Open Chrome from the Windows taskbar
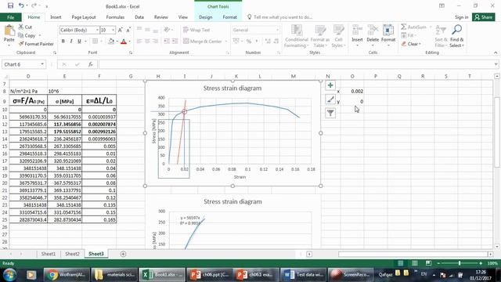The image size is (501, 282). tap(66, 275)
